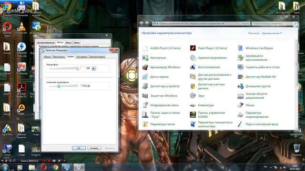Refresh the Control Panel address bar
Image resolution: width=305 pixels, height=171 pixels.
[x=248, y=24]
